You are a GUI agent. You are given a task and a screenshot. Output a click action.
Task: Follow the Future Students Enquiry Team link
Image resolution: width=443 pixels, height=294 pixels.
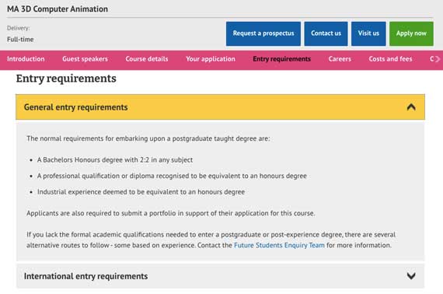[279, 245]
